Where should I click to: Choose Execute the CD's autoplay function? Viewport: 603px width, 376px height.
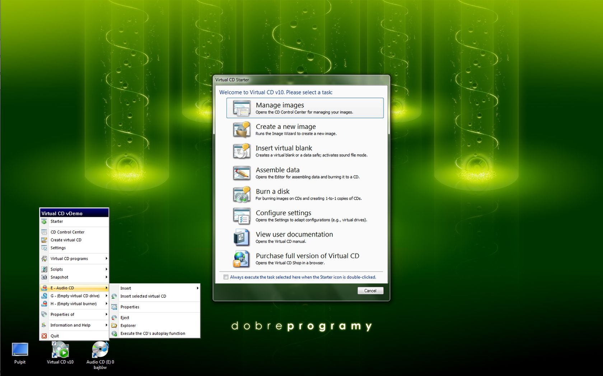(x=155, y=333)
